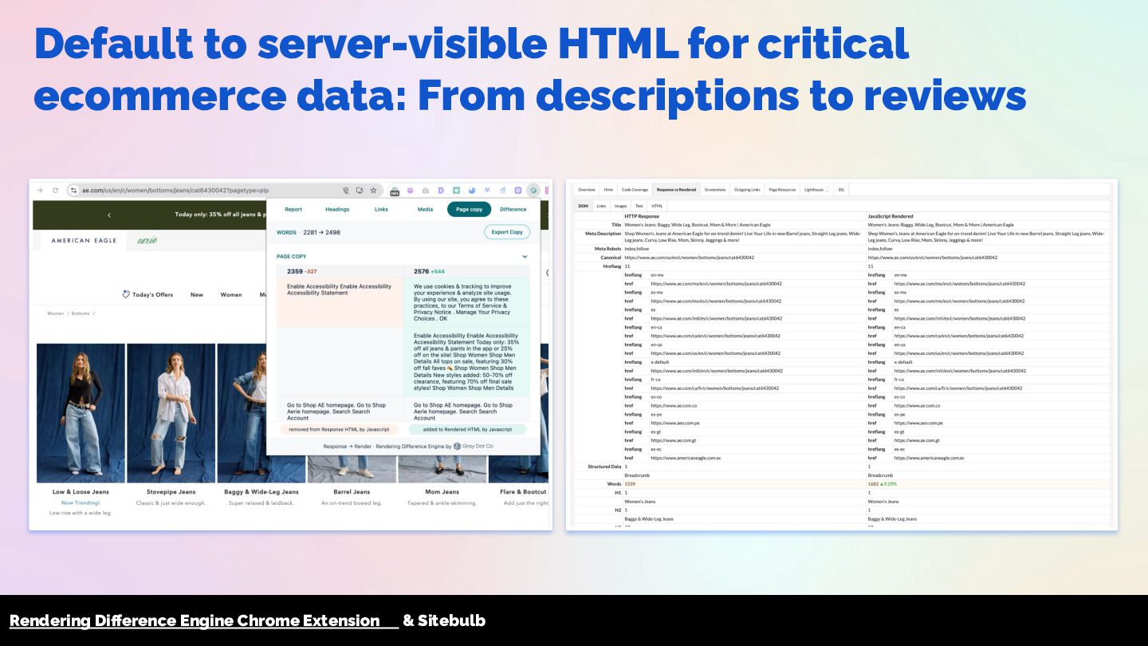Click the camera extension icon in toolbar
The width and height of the screenshot is (1148, 646).
pos(426,191)
